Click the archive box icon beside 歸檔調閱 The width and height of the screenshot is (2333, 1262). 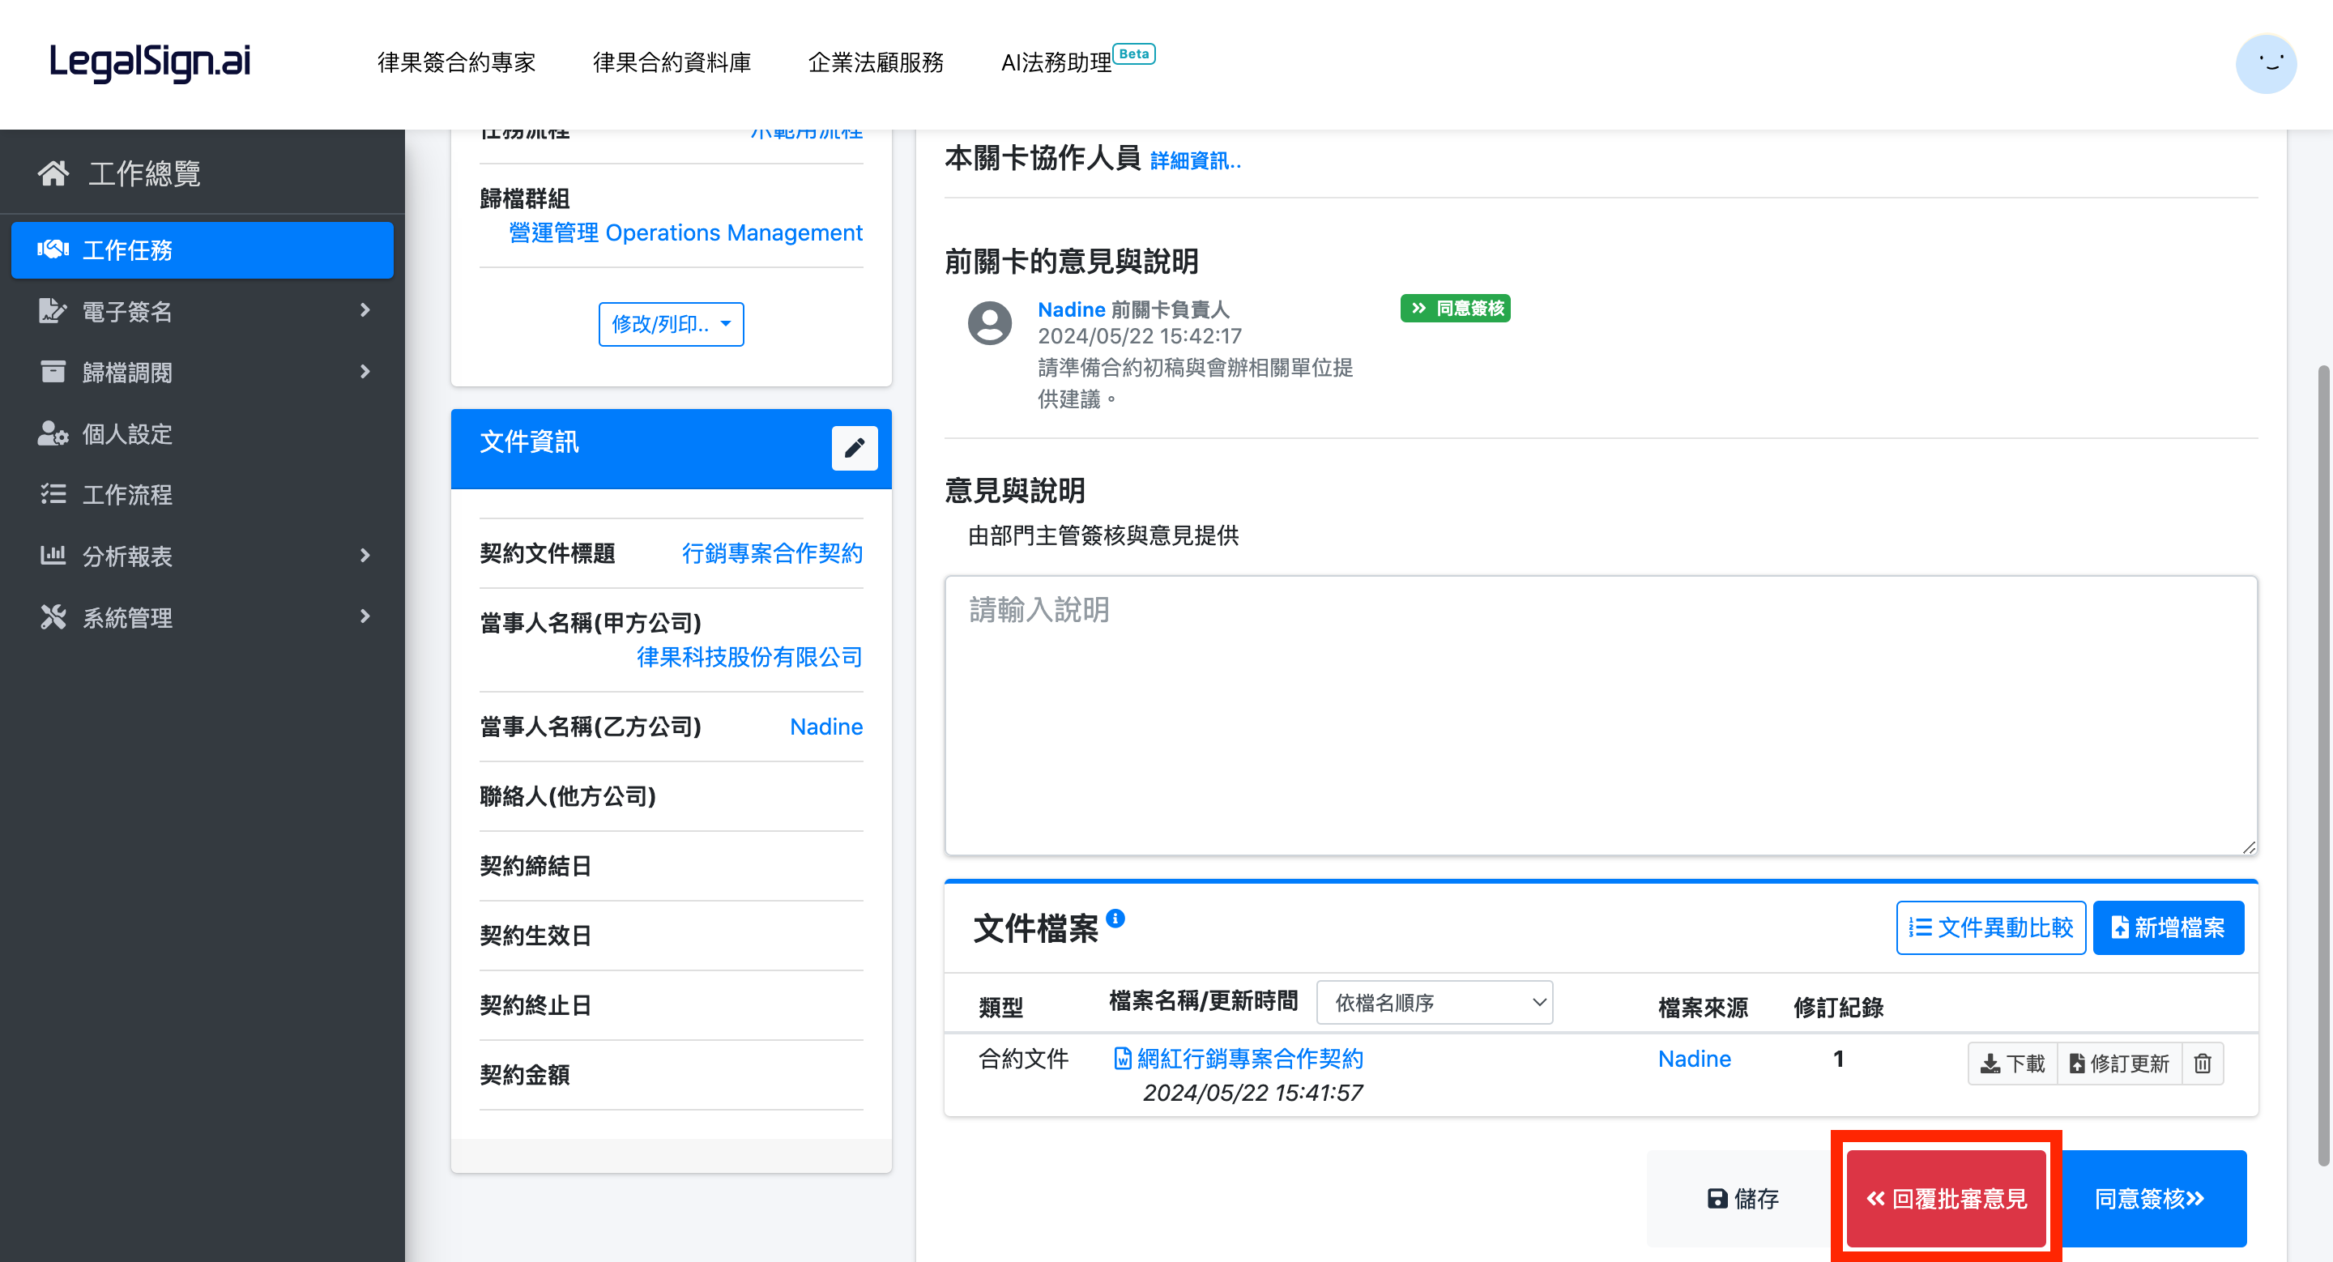click(53, 371)
